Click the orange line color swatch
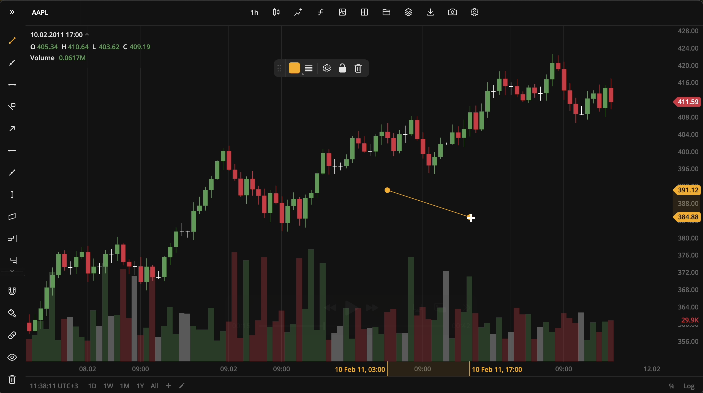The image size is (703, 393). coord(294,68)
